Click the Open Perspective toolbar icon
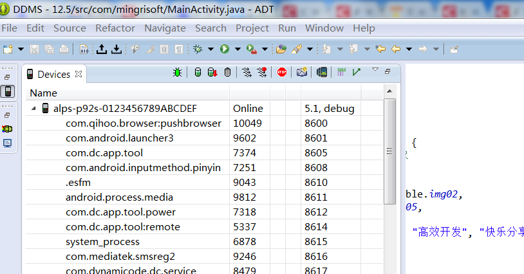Screen dimensions: 524x274 point(454,50)
